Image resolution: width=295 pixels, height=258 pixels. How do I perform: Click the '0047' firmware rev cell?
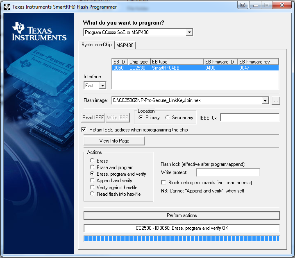[x=244, y=68]
